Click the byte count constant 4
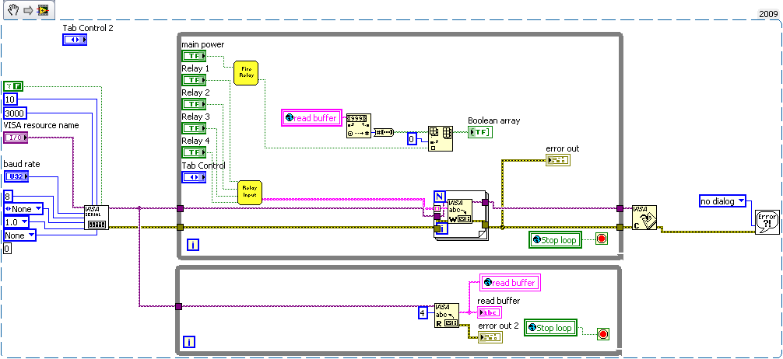Screen dimensions: 783x359 (x=423, y=314)
